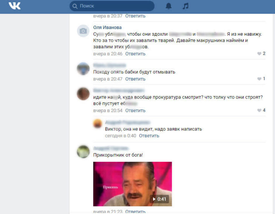Viewport: 275px width, 214px height.
Task: Click Ответить on the topmost 20:37 comment
Action: click(x=135, y=16)
